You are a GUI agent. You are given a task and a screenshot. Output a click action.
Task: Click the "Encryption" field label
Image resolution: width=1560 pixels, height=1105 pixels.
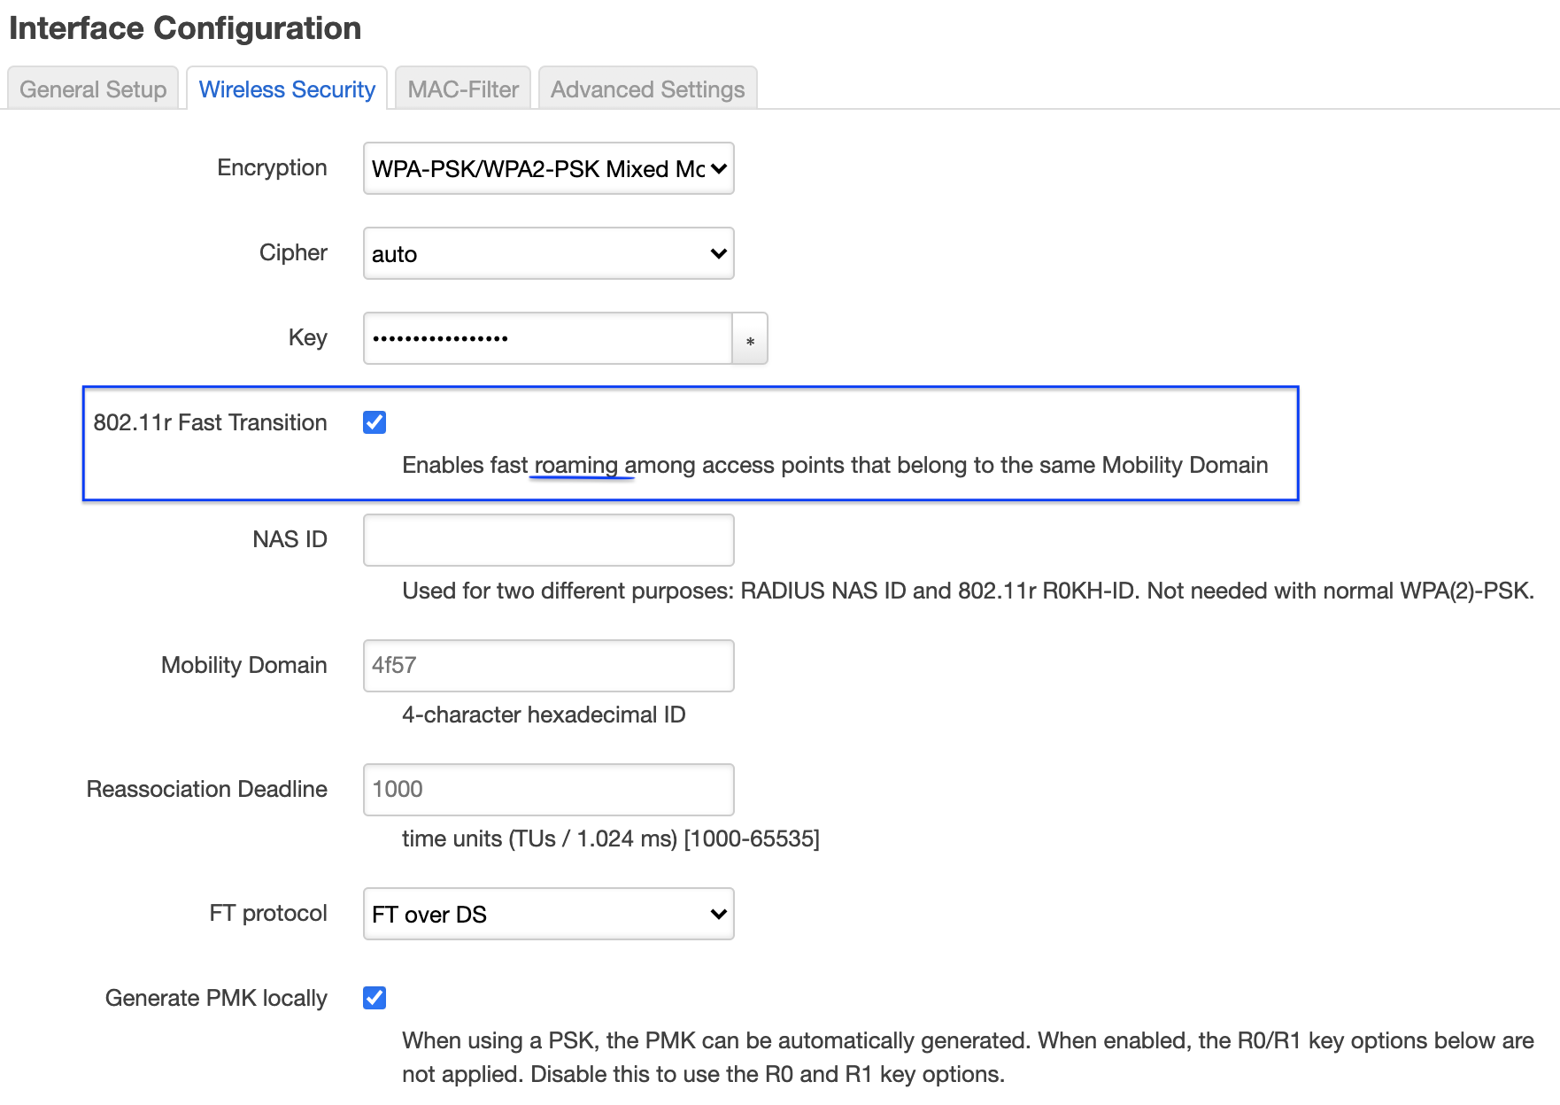tap(272, 167)
